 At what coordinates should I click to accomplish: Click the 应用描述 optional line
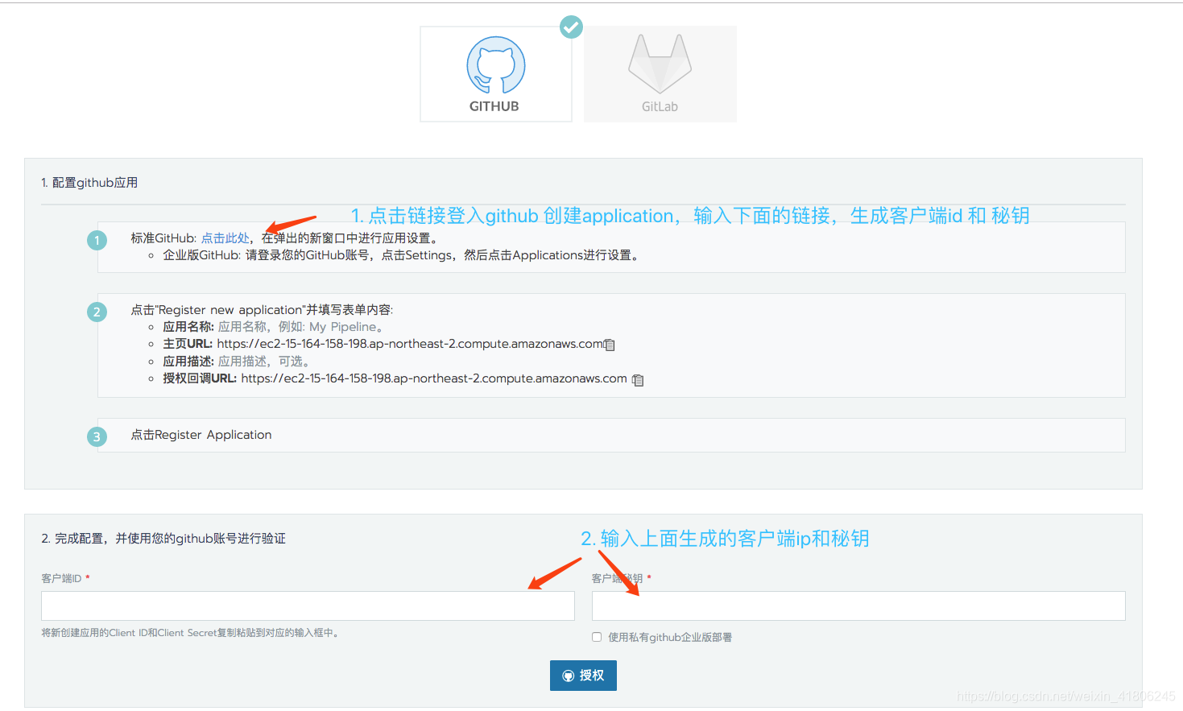point(238,362)
